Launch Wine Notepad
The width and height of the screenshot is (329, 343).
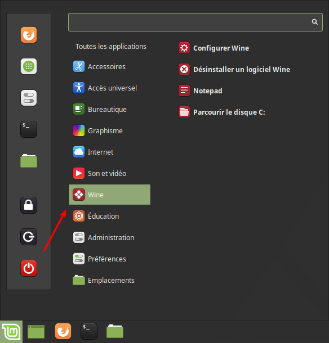[201, 91]
